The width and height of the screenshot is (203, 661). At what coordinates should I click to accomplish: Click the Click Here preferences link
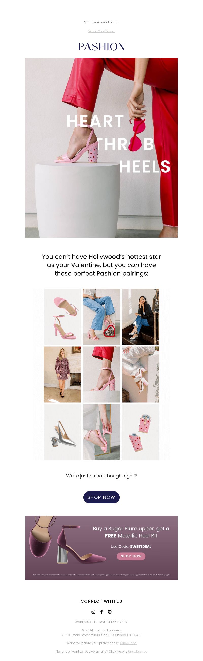[128, 643]
